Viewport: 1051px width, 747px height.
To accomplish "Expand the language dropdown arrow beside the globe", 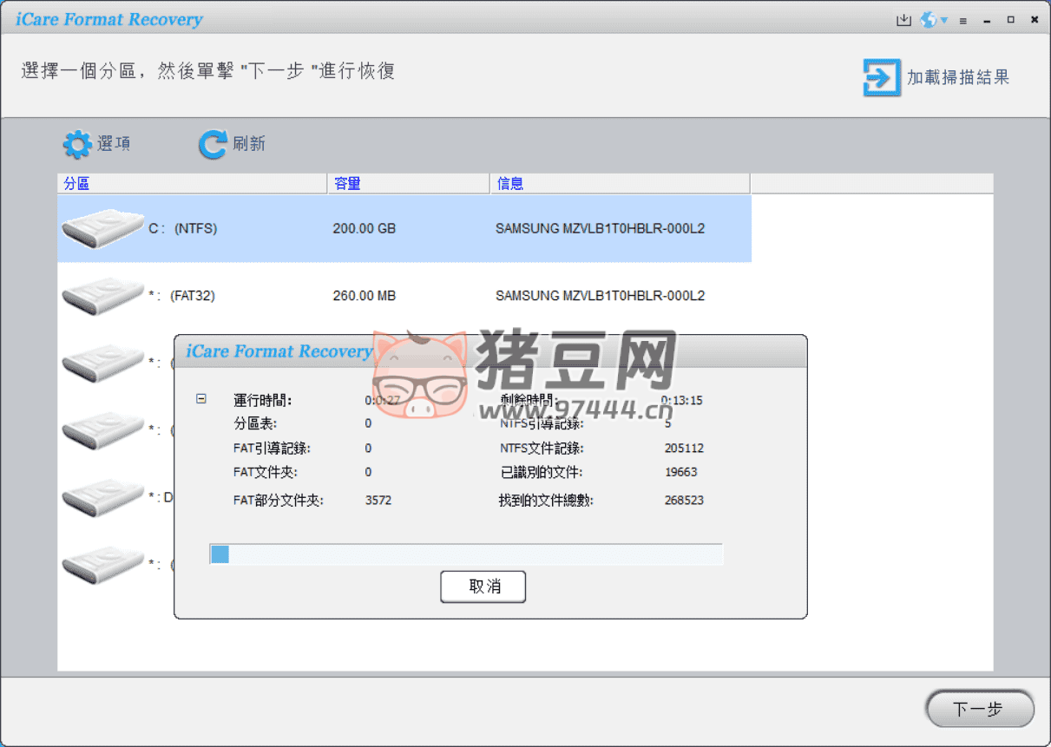I will click(944, 21).
